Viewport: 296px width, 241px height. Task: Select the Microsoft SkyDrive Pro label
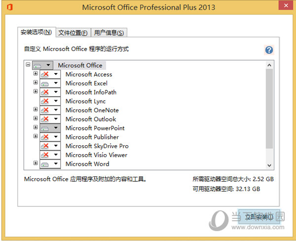pyautogui.click(x=97, y=146)
